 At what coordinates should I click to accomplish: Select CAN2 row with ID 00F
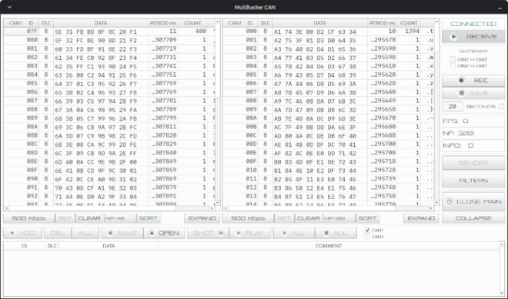329,161
